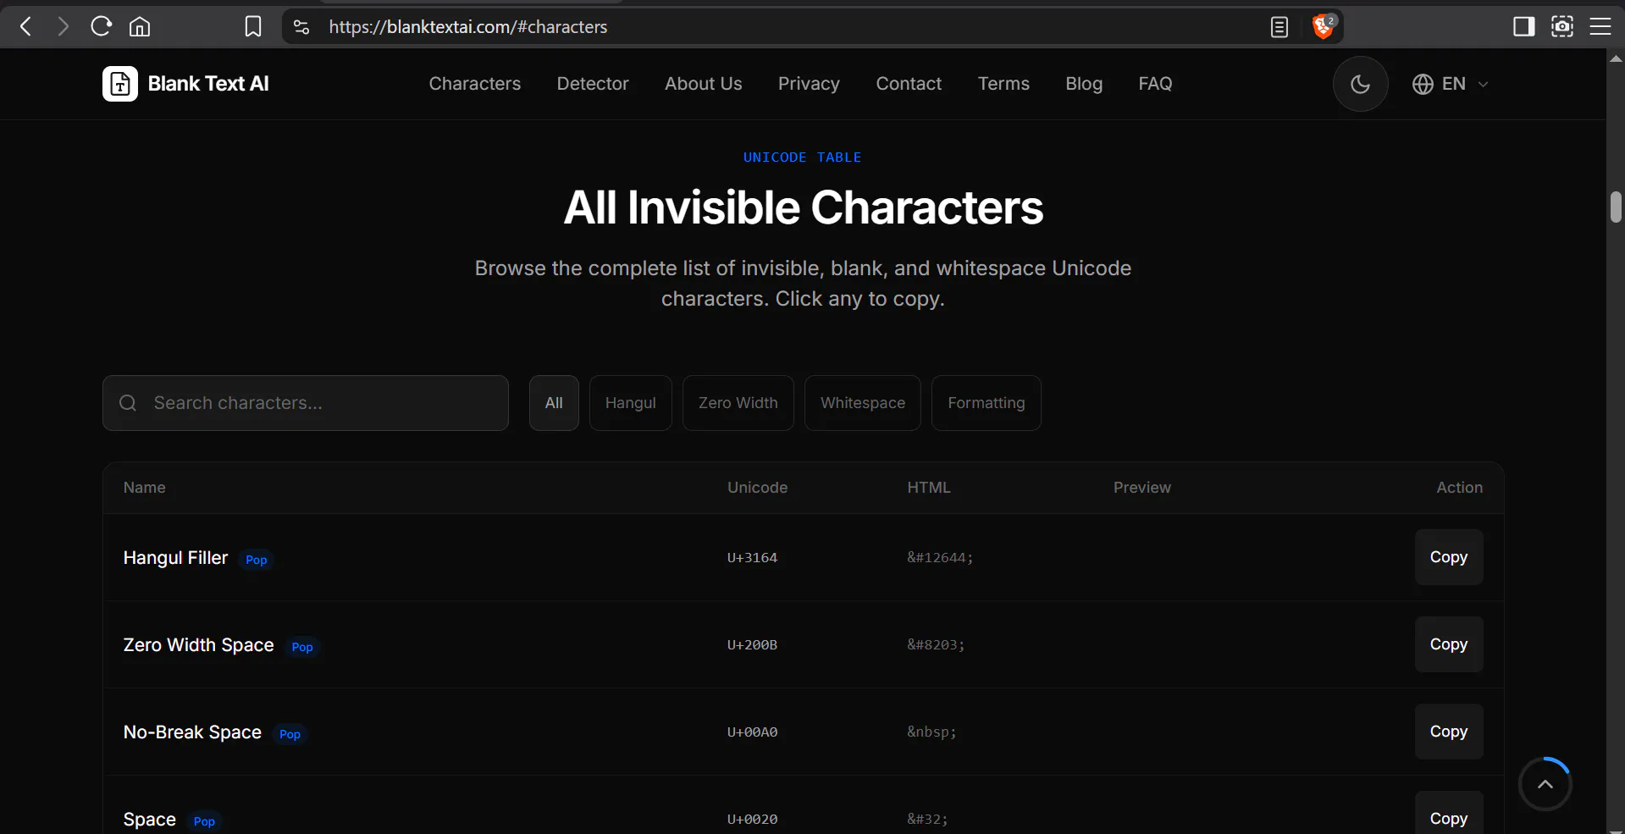Copy the Hangul Filler character
The height and width of the screenshot is (834, 1625).
(x=1449, y=557)
